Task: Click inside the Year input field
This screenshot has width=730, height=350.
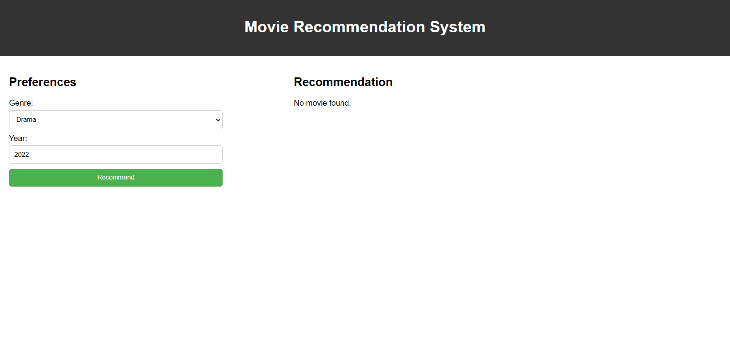Action: pyautogui.click(x=116, y=154)
